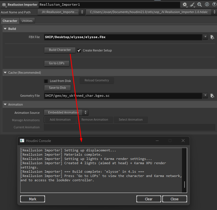Click the "Materials complete." console line
Image resolution: width=217 pixels, height=210 pixels.
pos(61,155)
